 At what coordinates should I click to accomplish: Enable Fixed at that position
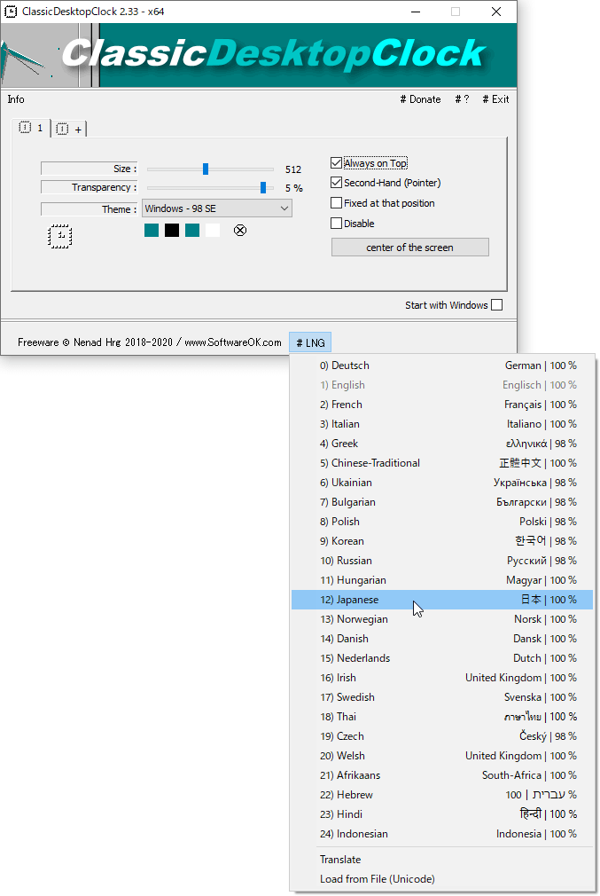[336, 203]
